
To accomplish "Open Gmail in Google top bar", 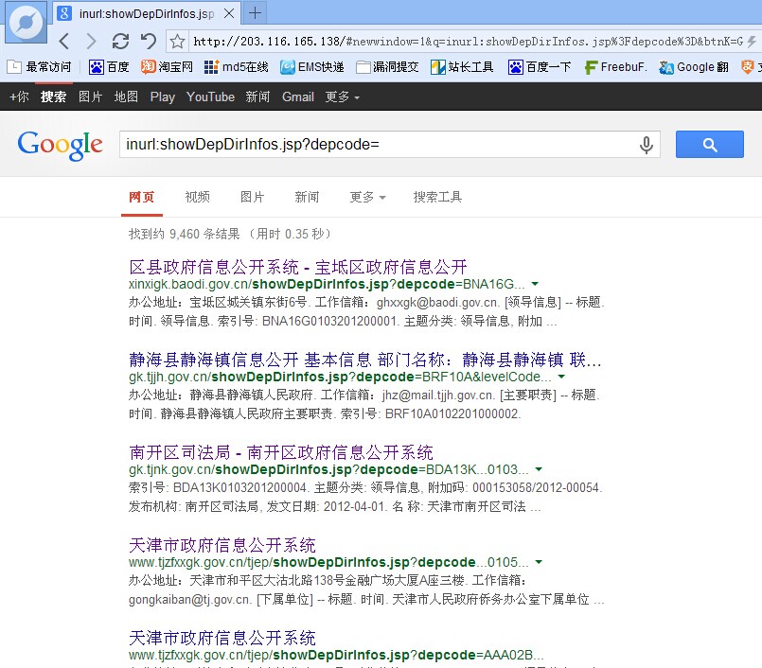I will pos(298,97).
